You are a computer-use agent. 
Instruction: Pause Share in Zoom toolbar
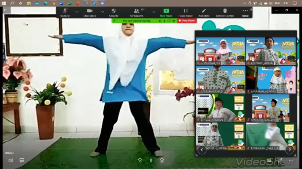pyautogui.click(x=186, y=13)
